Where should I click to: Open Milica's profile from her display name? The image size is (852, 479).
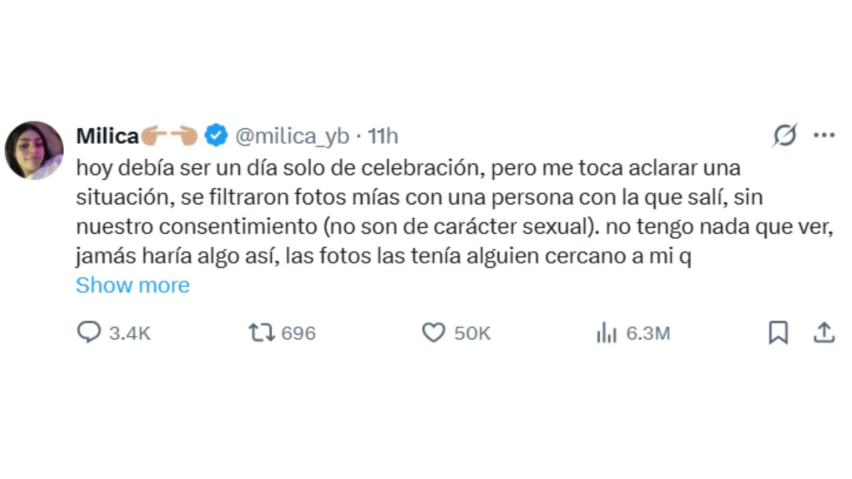(x=106, y=135)
